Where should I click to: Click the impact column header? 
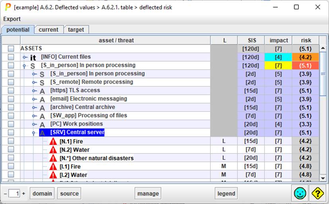click(278, 40)
